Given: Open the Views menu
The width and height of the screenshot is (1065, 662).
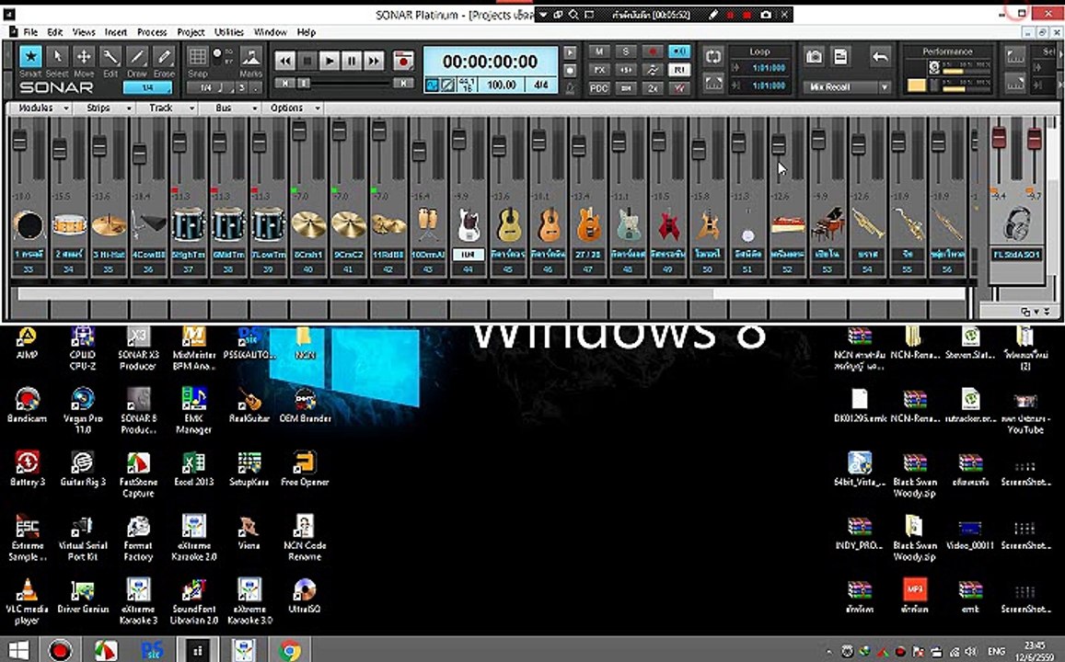Looking at the screenshot, I should click(84, 32).
